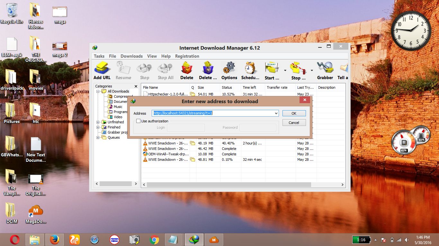This screenshot has height=246, width=439.
Task: Open Google Chrome from the taskbar
Action: 154,239
